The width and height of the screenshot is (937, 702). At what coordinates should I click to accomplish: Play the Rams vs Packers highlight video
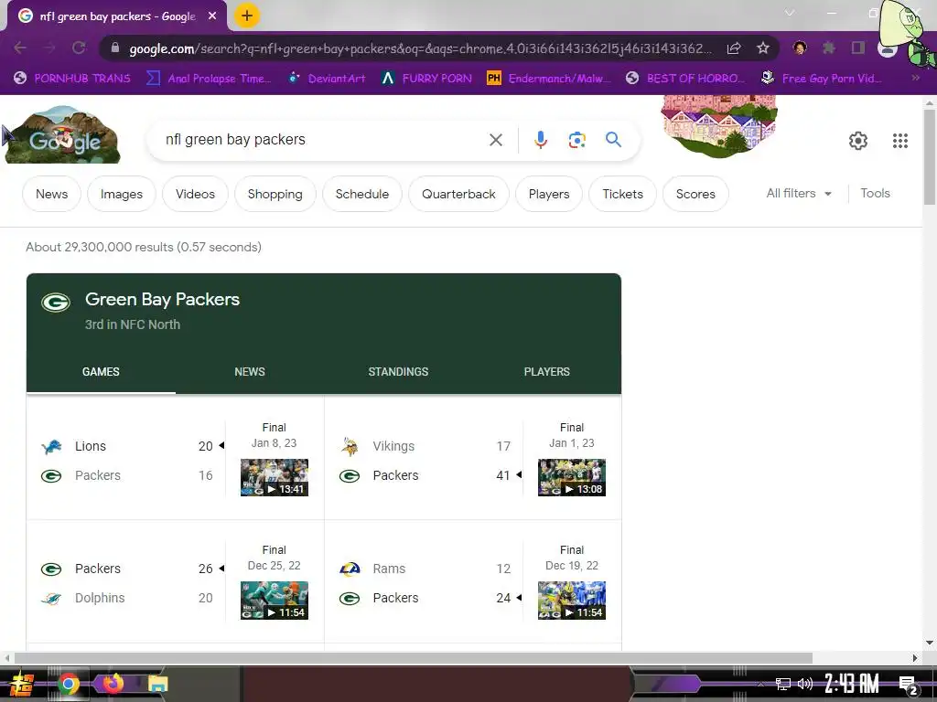572,601
